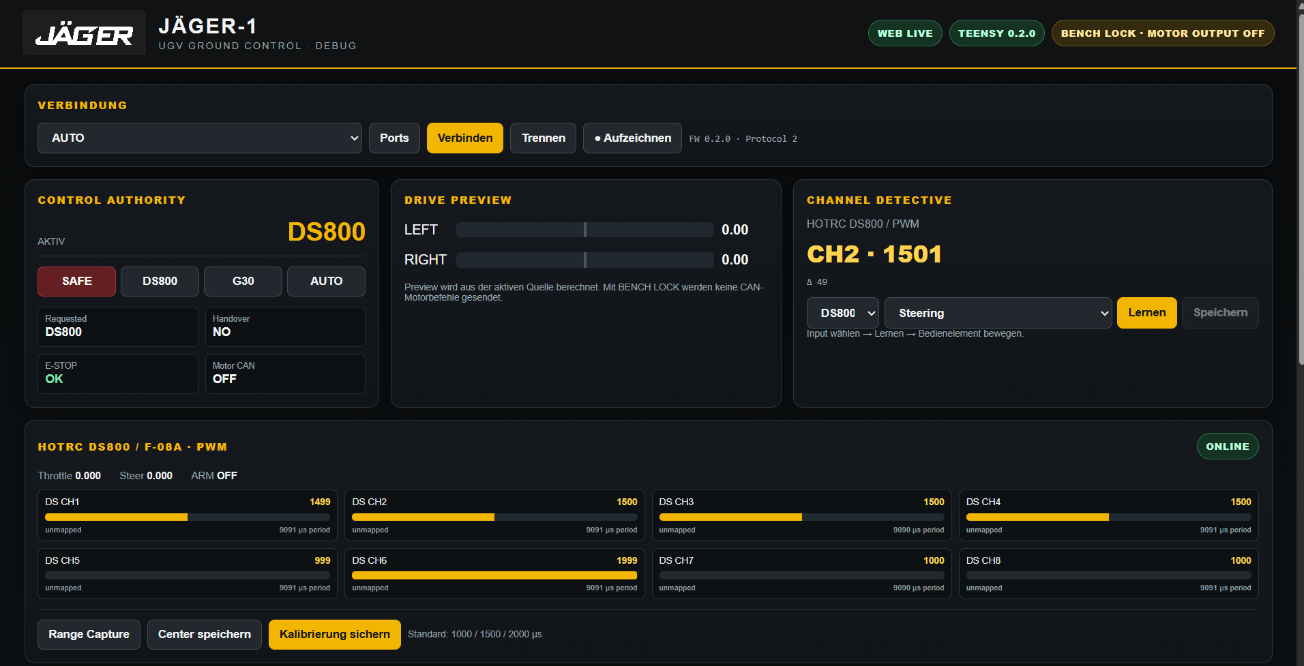Image resolution: width=1304 pixels, height=666 pixels.
Task: Select SAFE control authority mode
Action: [x=76, y=282]
